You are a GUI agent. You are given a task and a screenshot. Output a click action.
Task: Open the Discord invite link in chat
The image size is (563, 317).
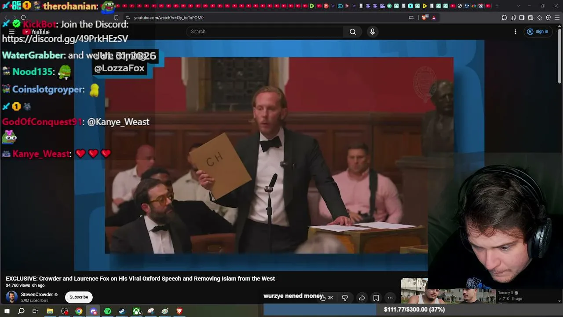click(65, 39)
